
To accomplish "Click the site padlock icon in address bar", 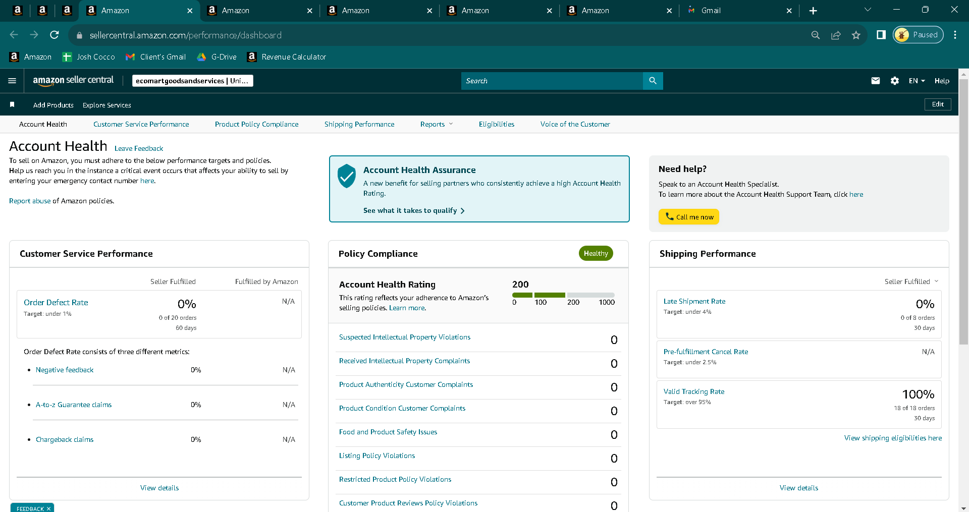I will [x=79, y=35].
